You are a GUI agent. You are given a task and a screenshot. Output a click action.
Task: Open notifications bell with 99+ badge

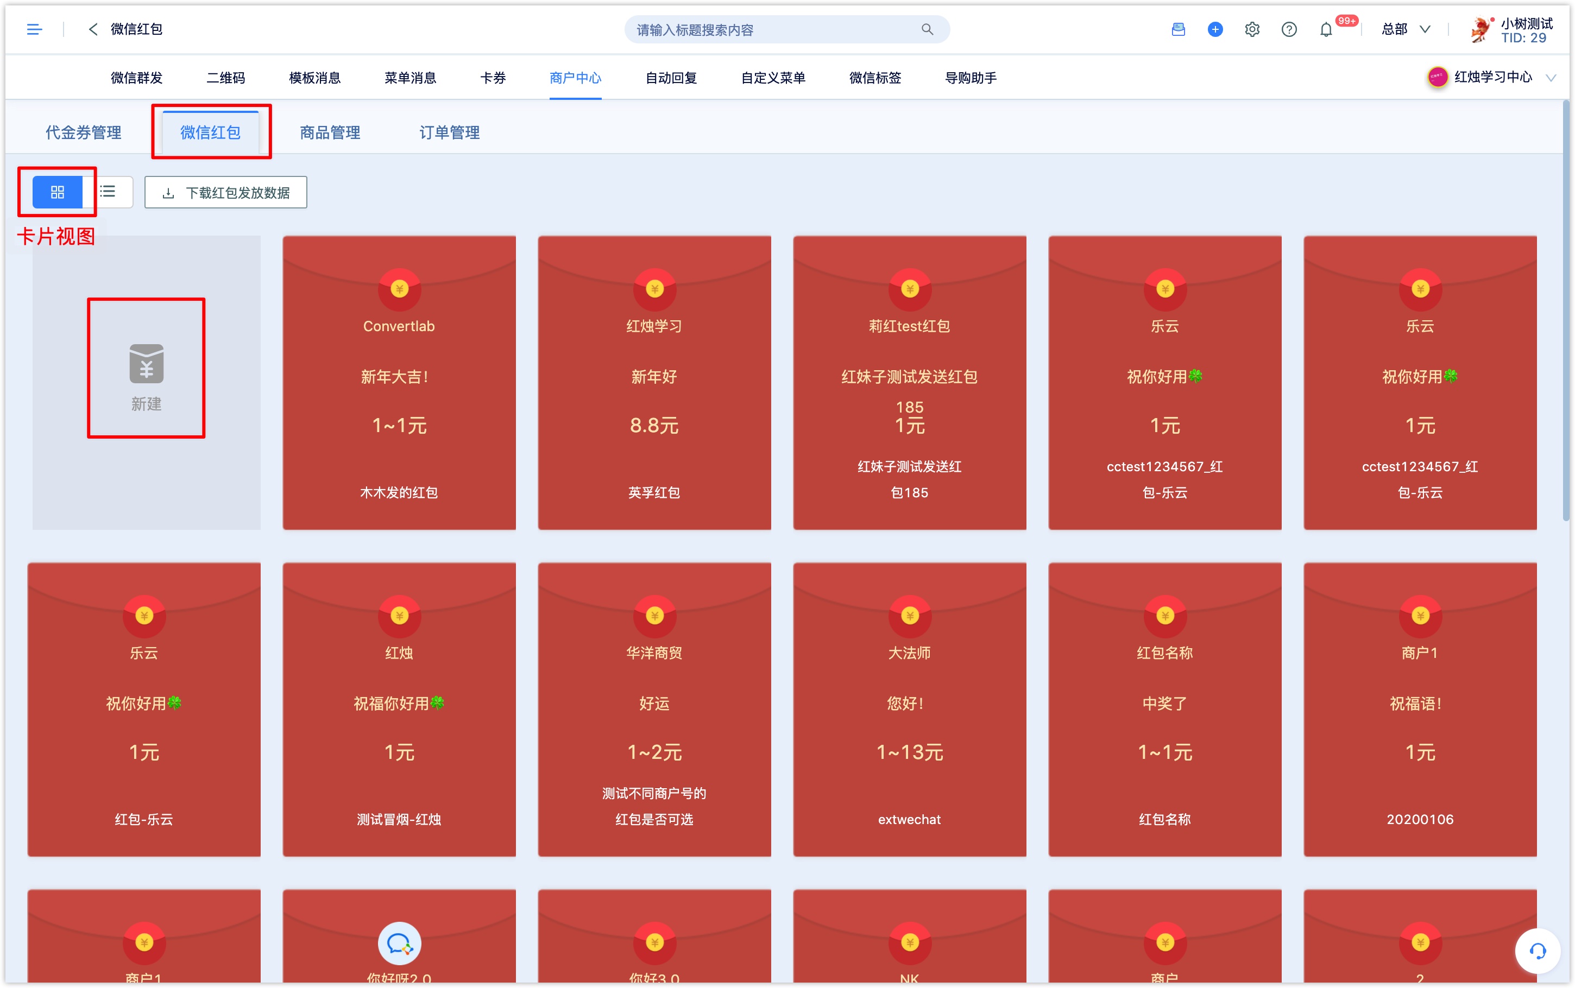click(x=1326, y=29)
